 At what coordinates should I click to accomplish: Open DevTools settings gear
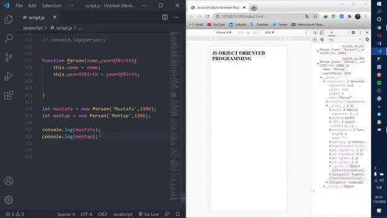(353, 33)
